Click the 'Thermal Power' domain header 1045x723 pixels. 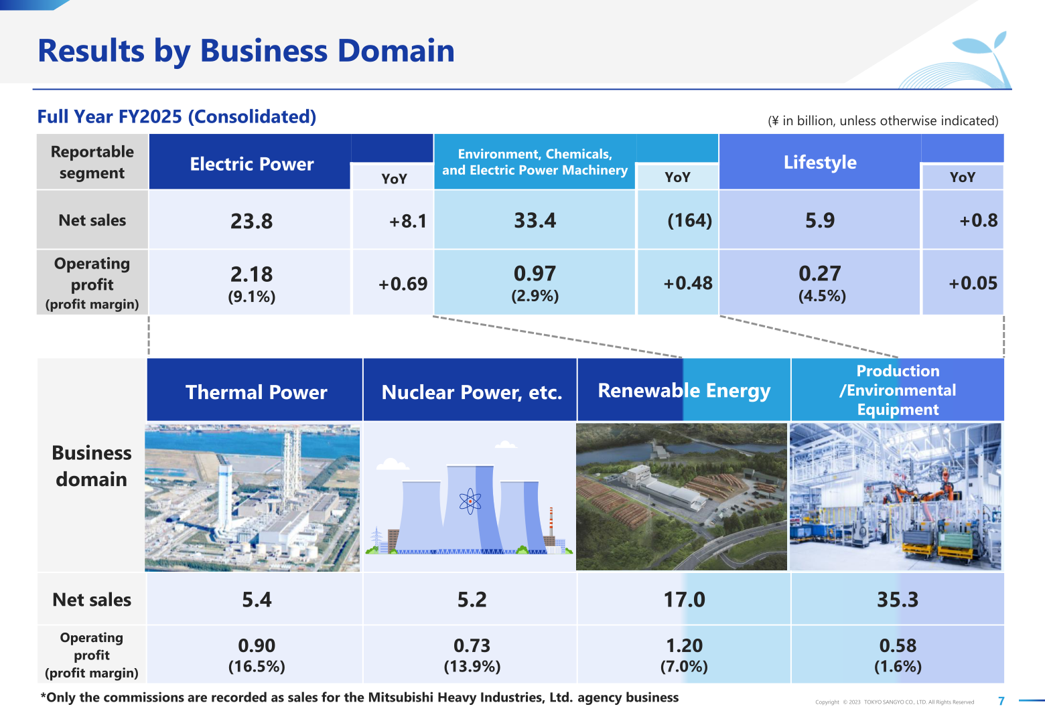click(255, 390)
